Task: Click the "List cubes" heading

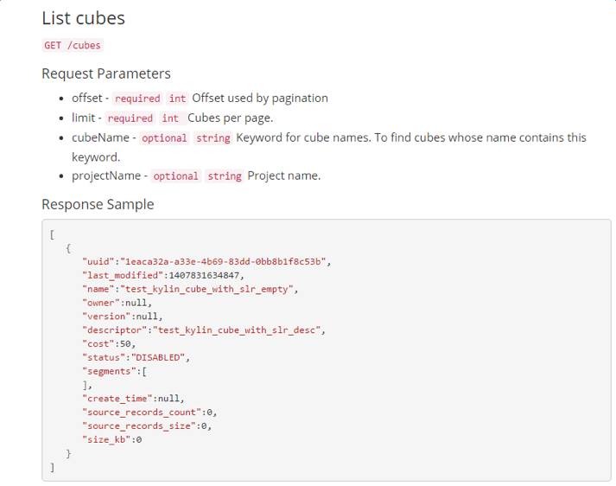Action: 83,18
